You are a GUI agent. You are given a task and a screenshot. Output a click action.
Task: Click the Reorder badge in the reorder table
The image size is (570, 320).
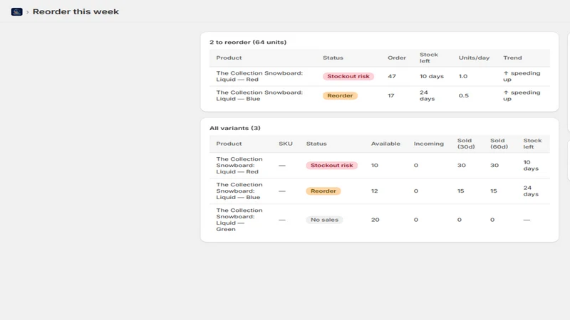tap(340, 95)
